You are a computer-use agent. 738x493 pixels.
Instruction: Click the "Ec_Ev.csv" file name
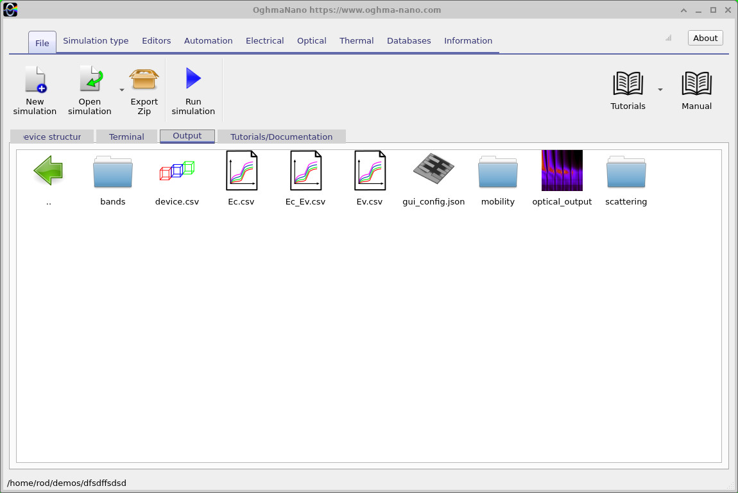click(x=305, y=201)
